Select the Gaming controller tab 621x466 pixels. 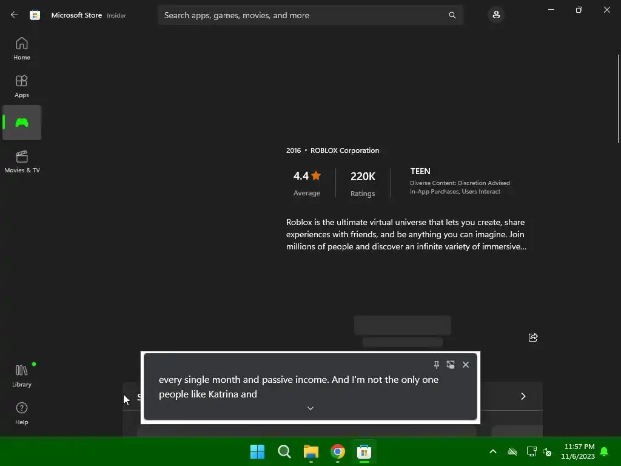pos(22,123)
